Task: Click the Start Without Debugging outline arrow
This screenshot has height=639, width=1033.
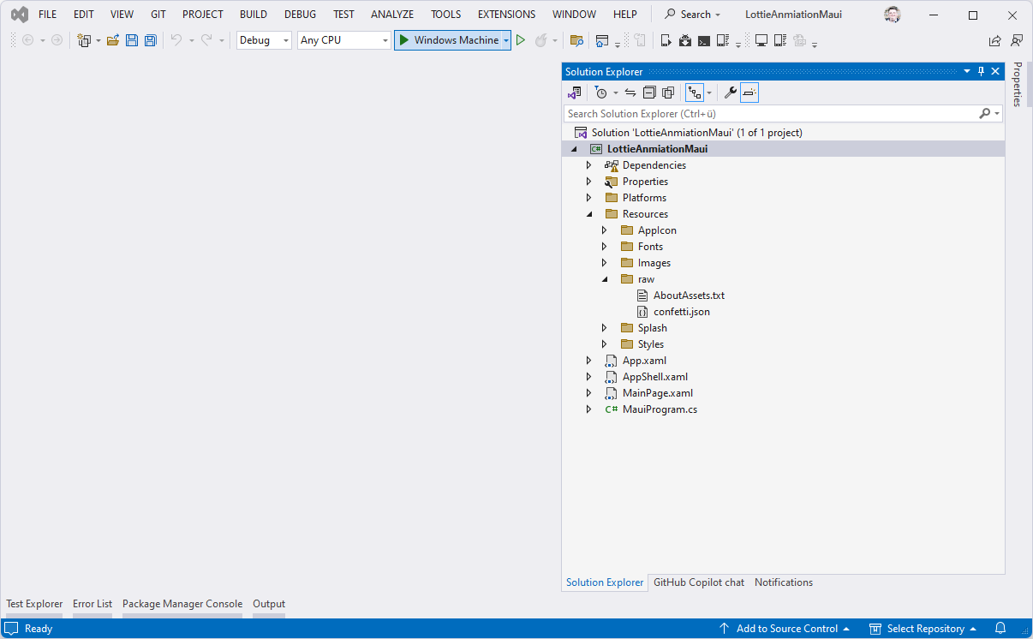Action: 521,40
